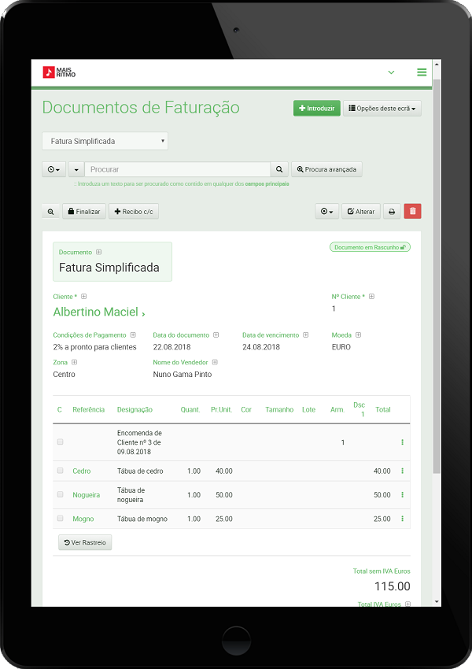Click the Finalizar lock button
Image resolution: width=472 pixels, height=669 pixels.
tap(84, 212)
